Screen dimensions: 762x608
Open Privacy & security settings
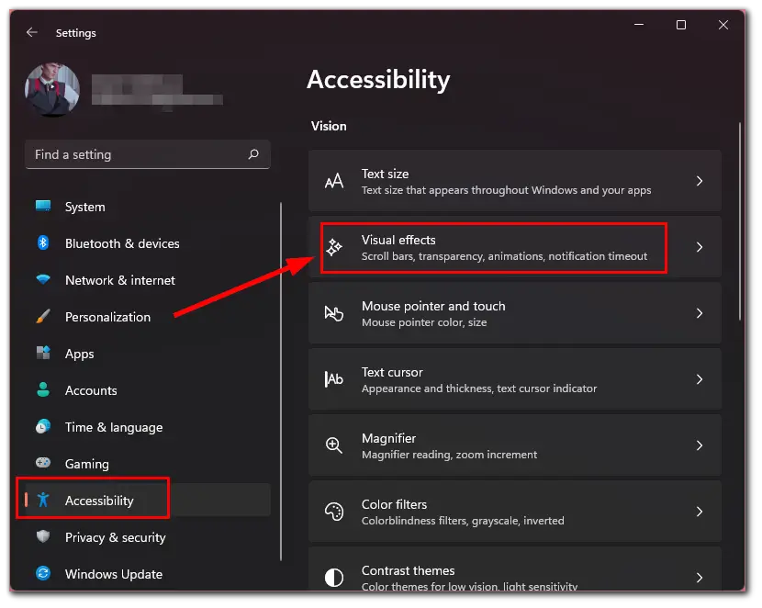(148, 537)
